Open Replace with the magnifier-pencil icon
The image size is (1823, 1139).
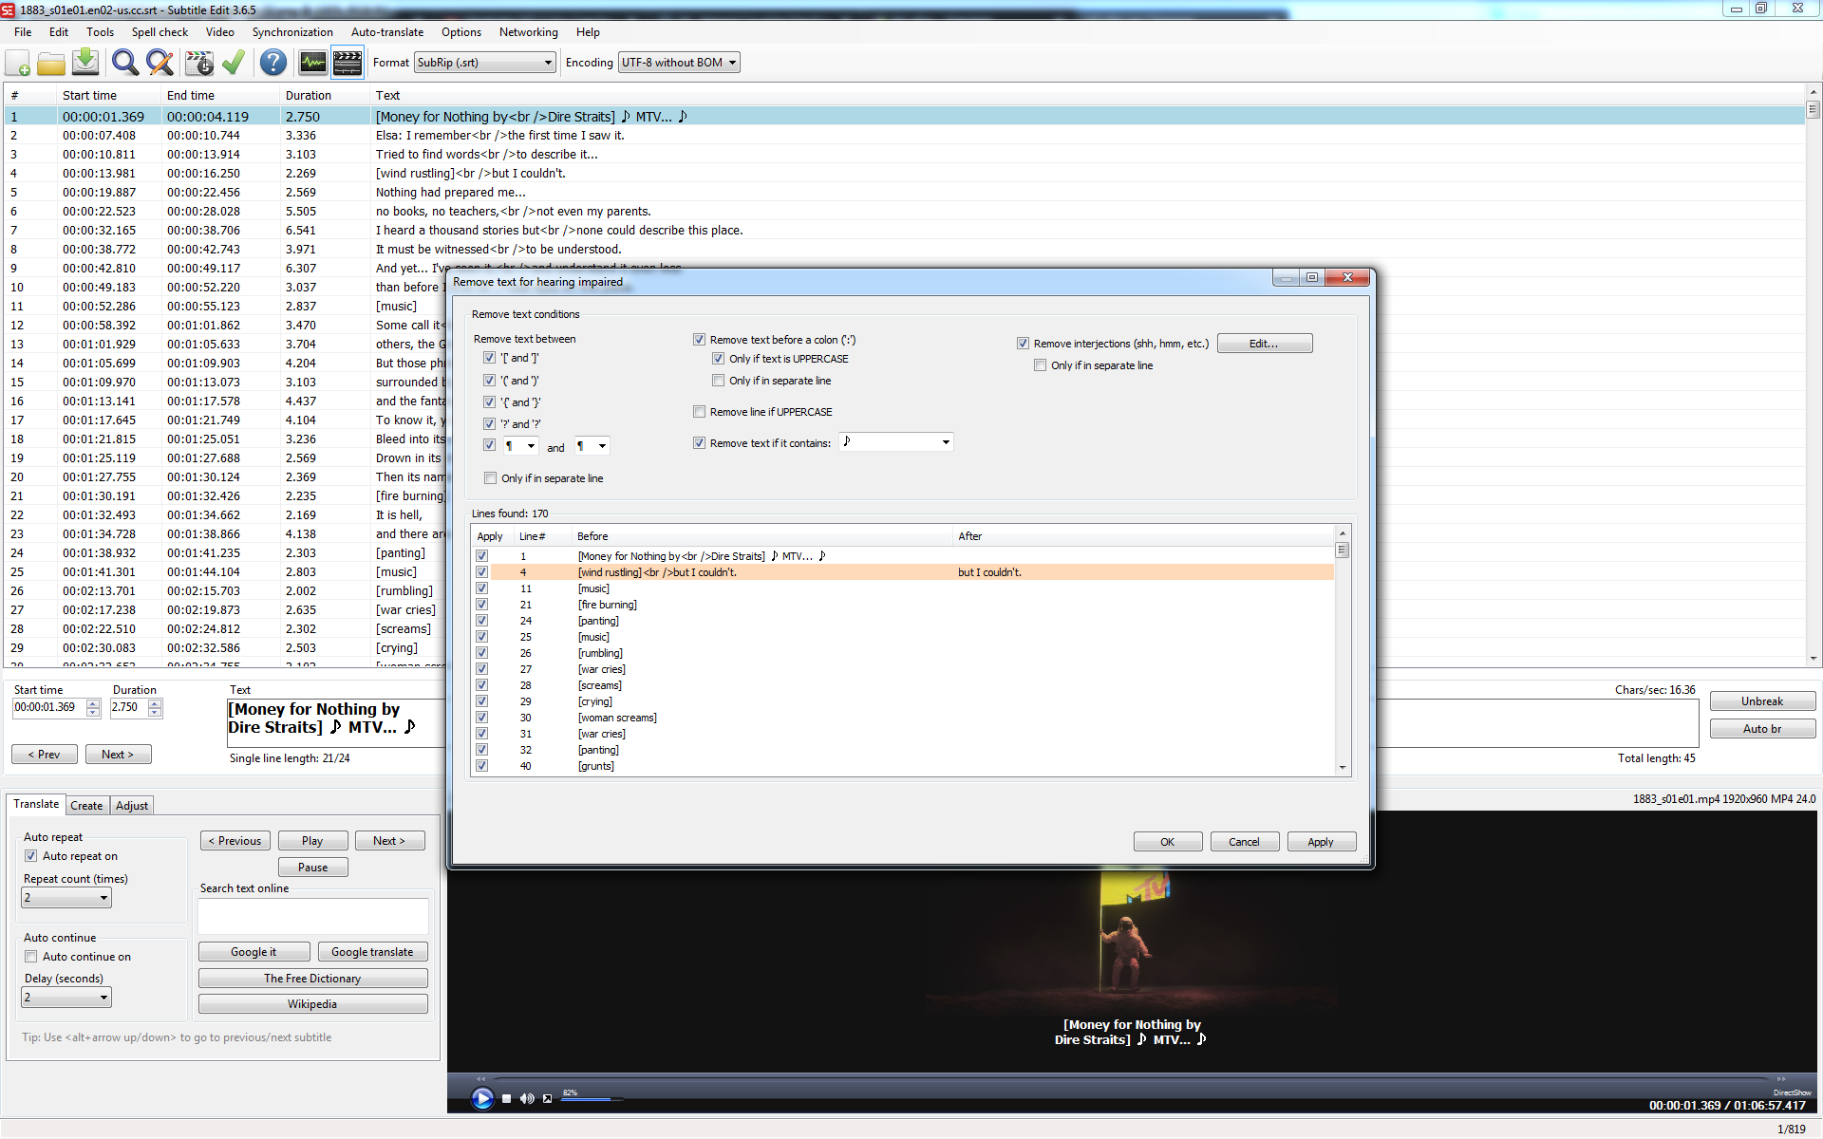point(160,63)
